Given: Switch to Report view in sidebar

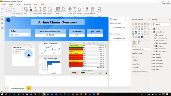Looking at the screenshot, I should coord(2,19).
